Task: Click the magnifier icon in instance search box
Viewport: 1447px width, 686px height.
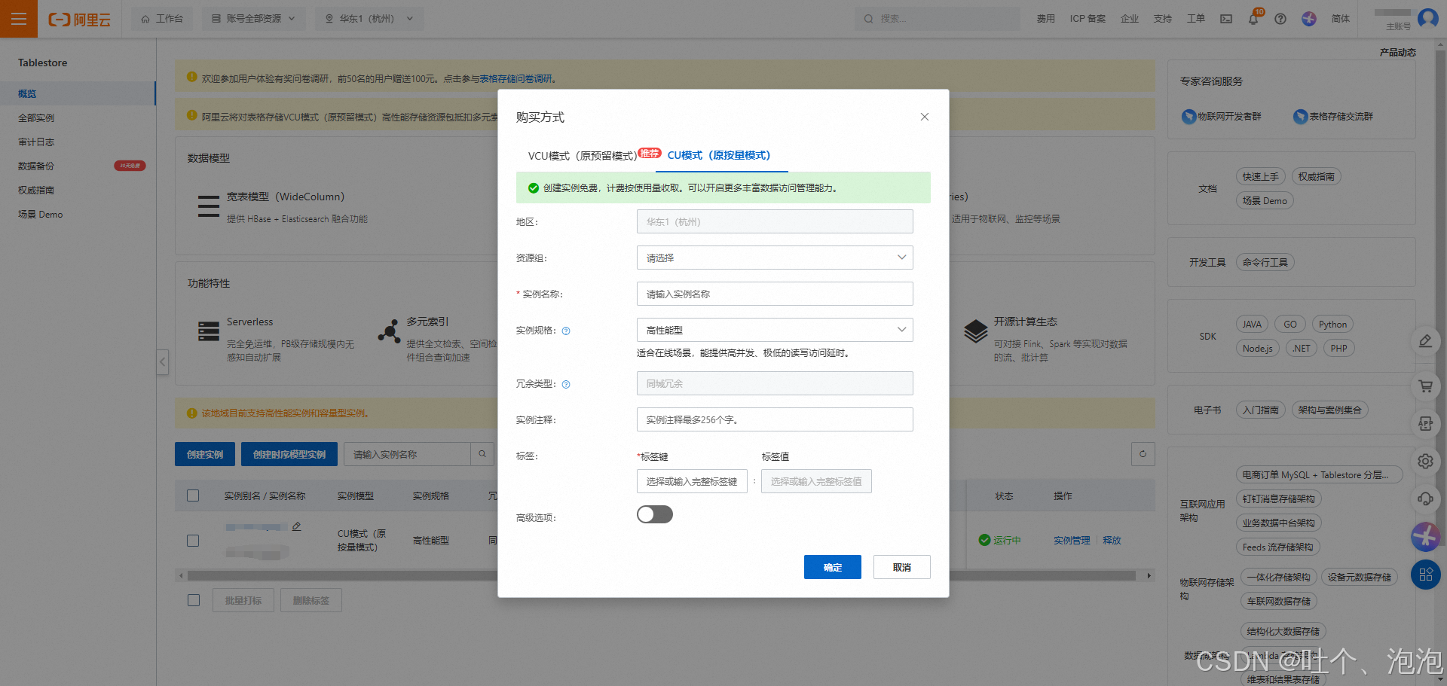Action: [482, 453]
